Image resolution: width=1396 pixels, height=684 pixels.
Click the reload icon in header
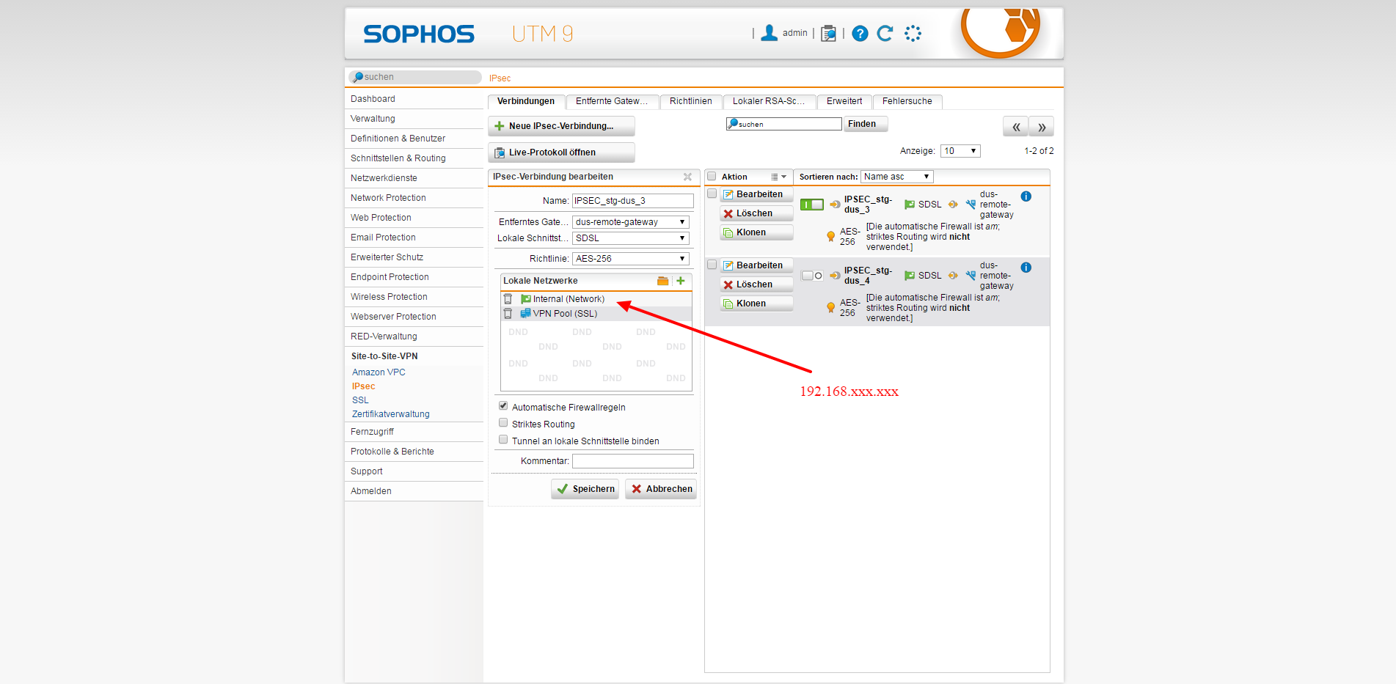[x=885, y=34]
